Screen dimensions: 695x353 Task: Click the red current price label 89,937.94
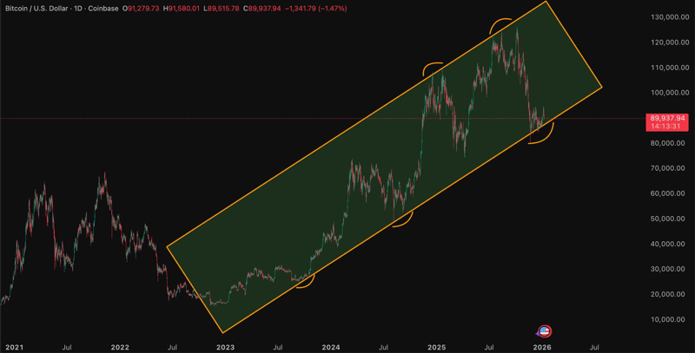[667, 118]
